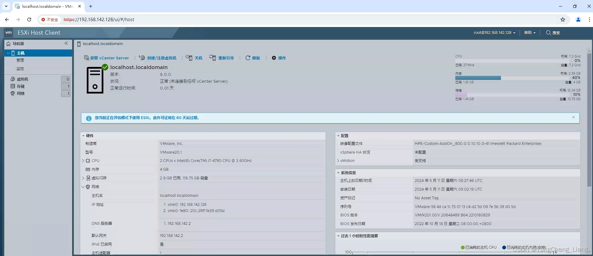This screenshot has height=256, width=593.
Task: Reload the page with browser refresh button
Action: [x=29, y=20]
